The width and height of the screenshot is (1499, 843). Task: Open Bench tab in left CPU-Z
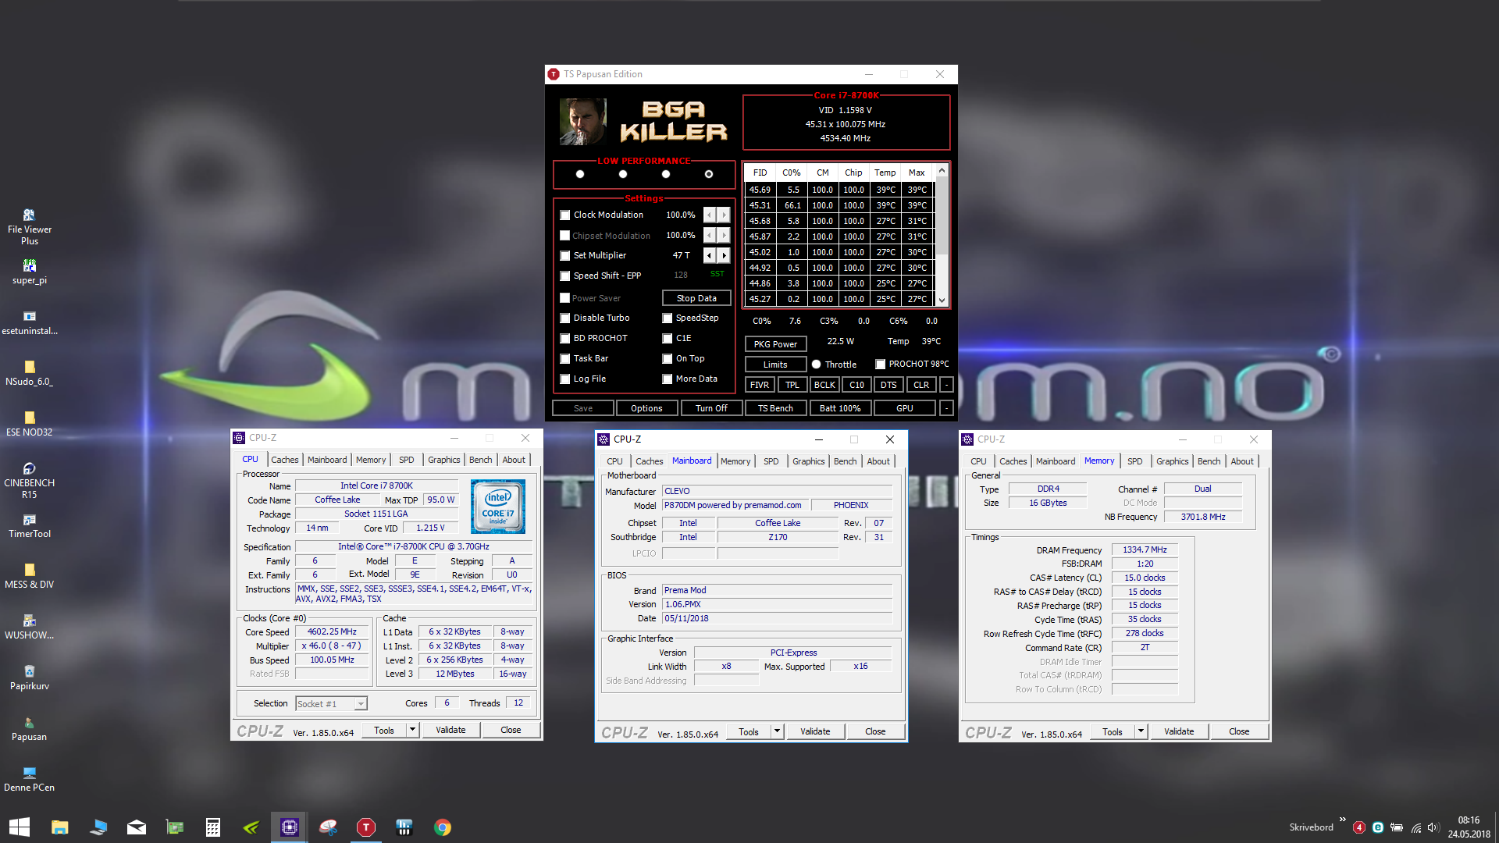click(x=481, y=460)
